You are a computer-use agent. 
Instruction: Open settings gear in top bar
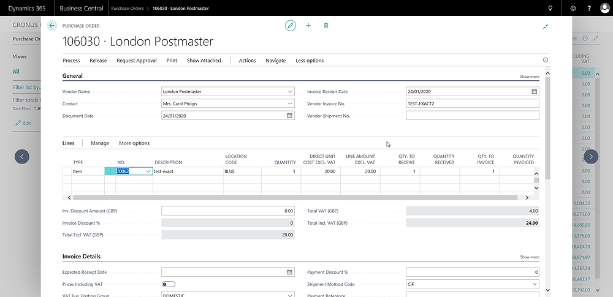[x=573, y=8]
